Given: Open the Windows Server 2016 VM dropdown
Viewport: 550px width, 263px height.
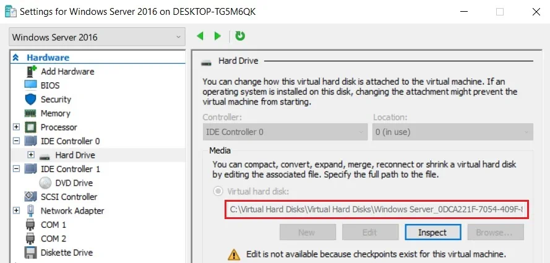Looking at the screenshot, I should pyautogui.click(x=97, y=37).
